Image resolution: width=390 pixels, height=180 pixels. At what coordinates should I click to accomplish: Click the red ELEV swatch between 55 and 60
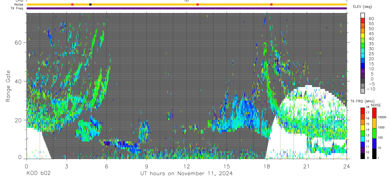(x=363, y=20)
